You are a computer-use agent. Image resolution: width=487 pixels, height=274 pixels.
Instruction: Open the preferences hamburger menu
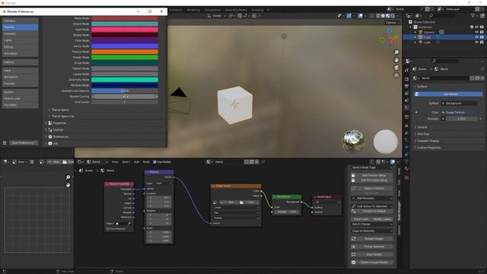pyautogui.click(x=5, y=143)
